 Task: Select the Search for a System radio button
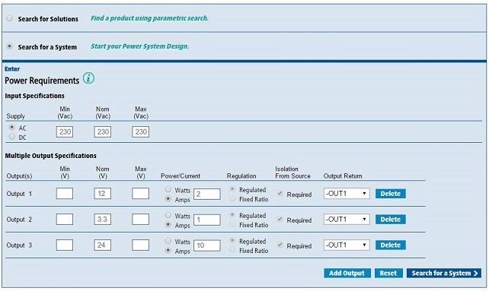(x=10, y=46)
